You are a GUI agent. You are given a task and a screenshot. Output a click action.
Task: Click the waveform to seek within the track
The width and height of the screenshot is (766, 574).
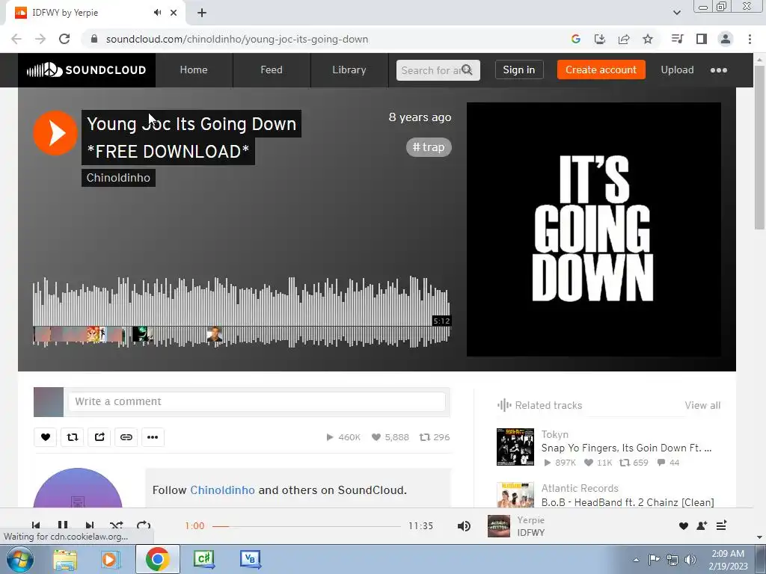(x=242, y=312)
